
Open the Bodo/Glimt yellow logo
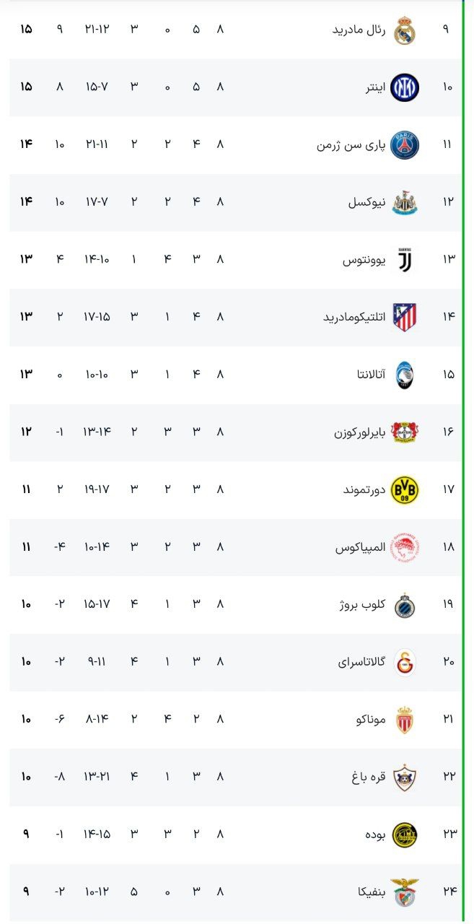click(x=405, y=834)
